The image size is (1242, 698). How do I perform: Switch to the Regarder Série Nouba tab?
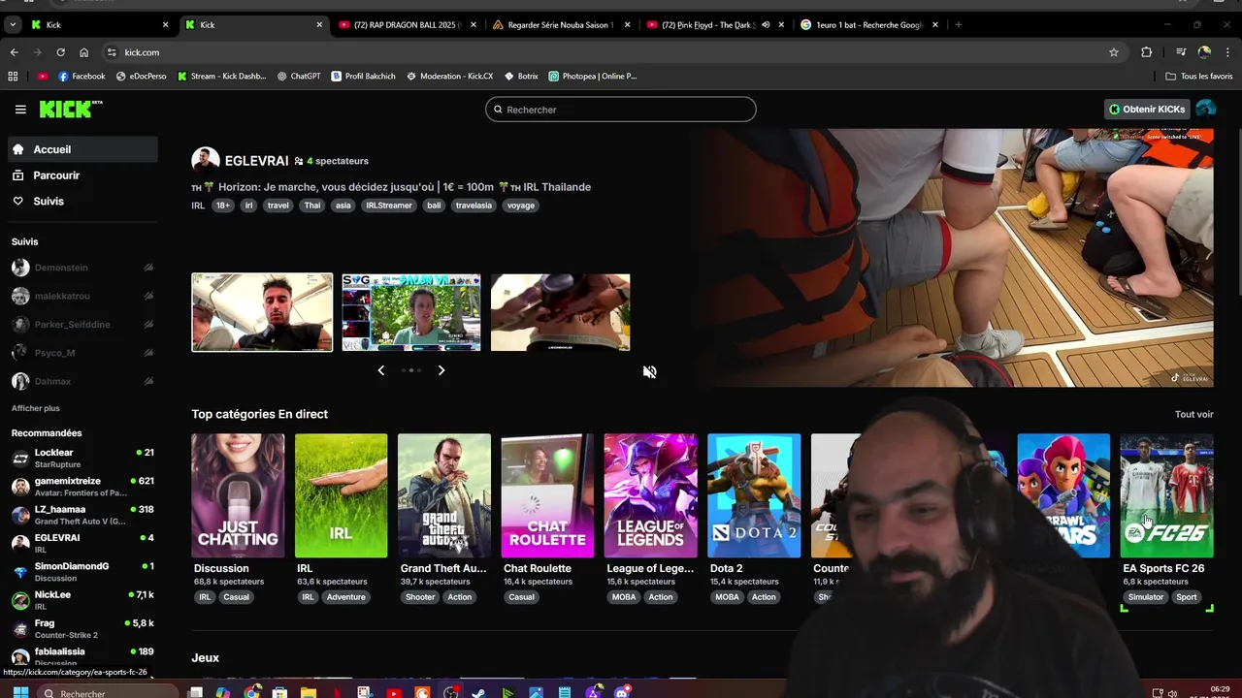pos(561,24)
